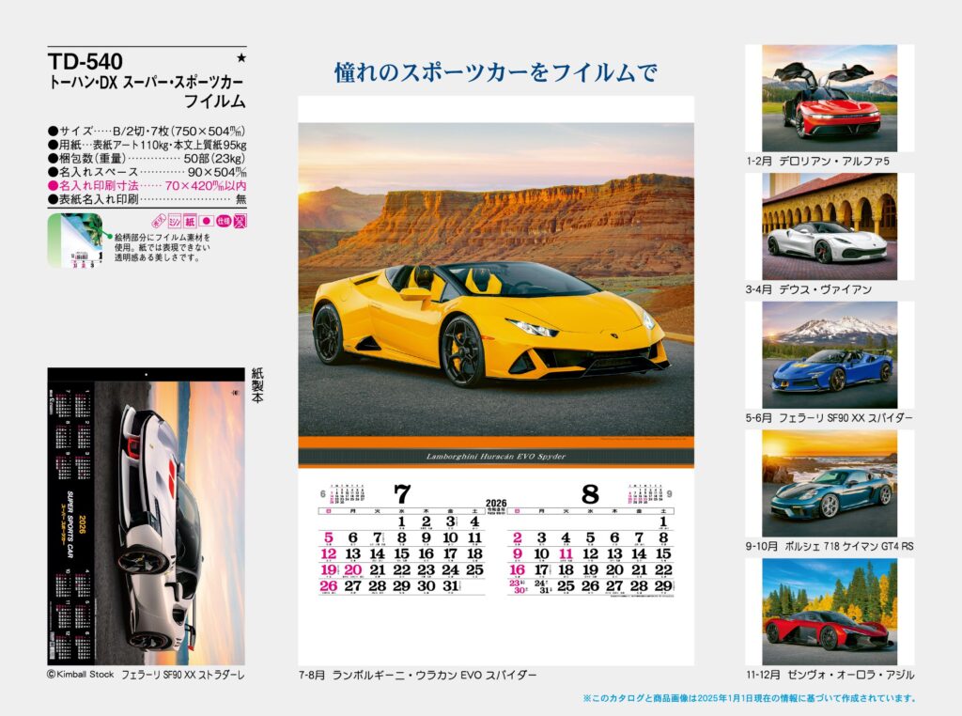Image resolution: width=962 pixels, height=716 pixels.
Task: Select the DeLorean Alpha5 thumbnail for 1-2月
Action: click(829, 98)
